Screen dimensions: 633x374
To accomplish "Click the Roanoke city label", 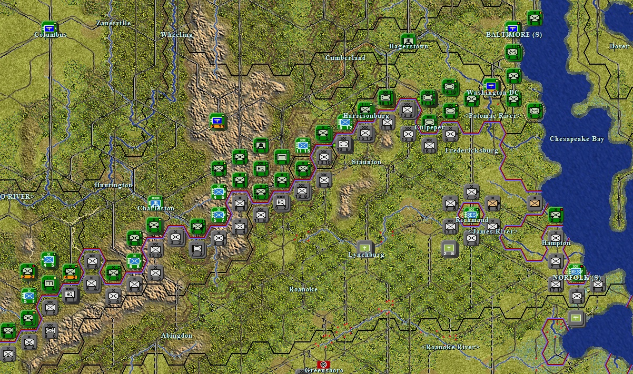I will [303, 289].
